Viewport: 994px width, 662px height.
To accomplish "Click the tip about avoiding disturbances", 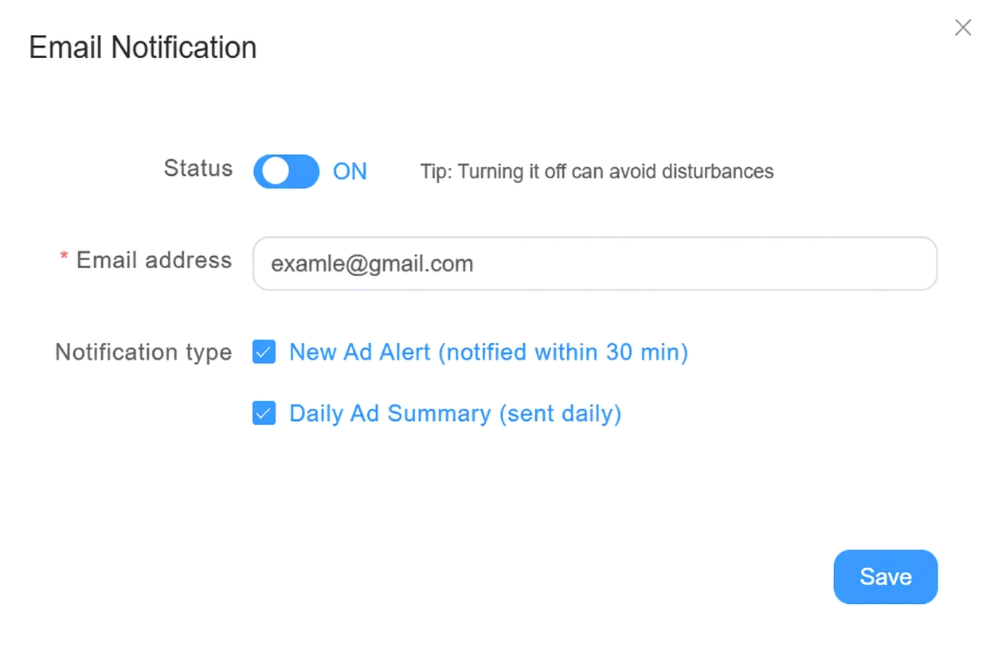I will [597, 171].
